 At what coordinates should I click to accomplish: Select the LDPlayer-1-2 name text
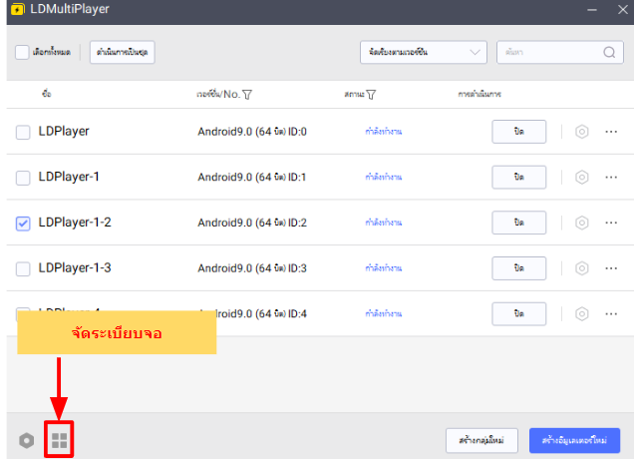[75, 222]
